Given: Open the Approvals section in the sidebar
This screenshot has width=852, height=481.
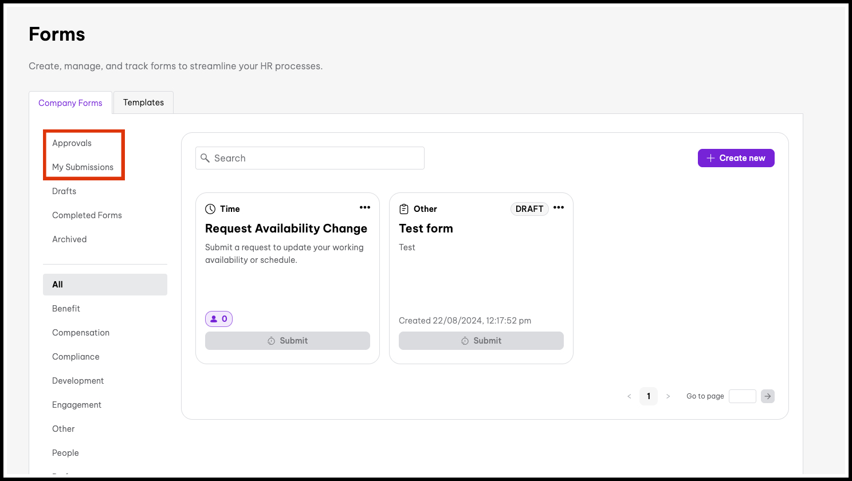Looking at the screenshot, I should point(71,143).
